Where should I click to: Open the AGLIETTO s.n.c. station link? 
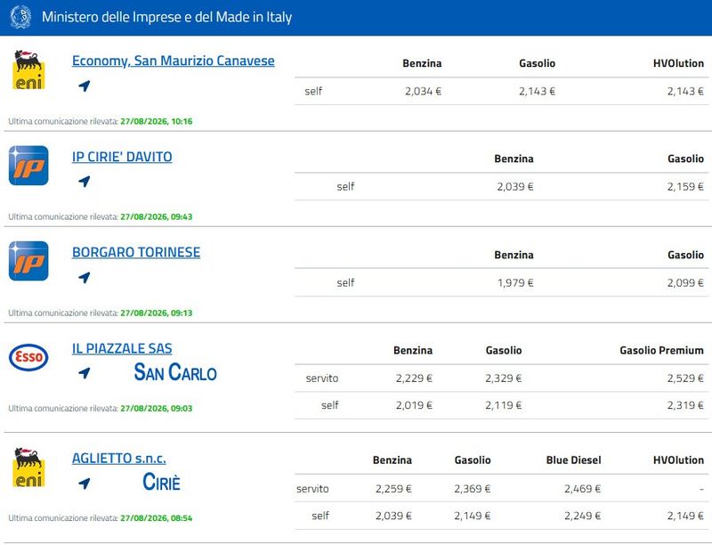click(x=119, y=458)
